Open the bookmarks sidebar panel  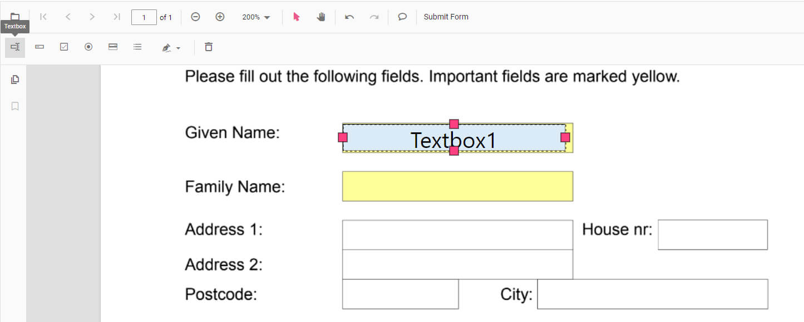click(14, 106)
